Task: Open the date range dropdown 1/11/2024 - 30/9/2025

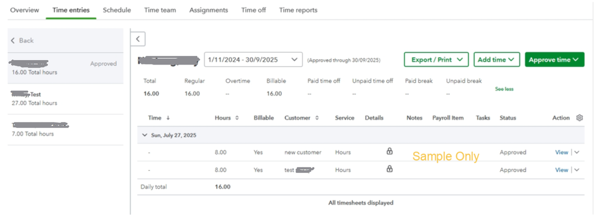Action: pos(253,60)
